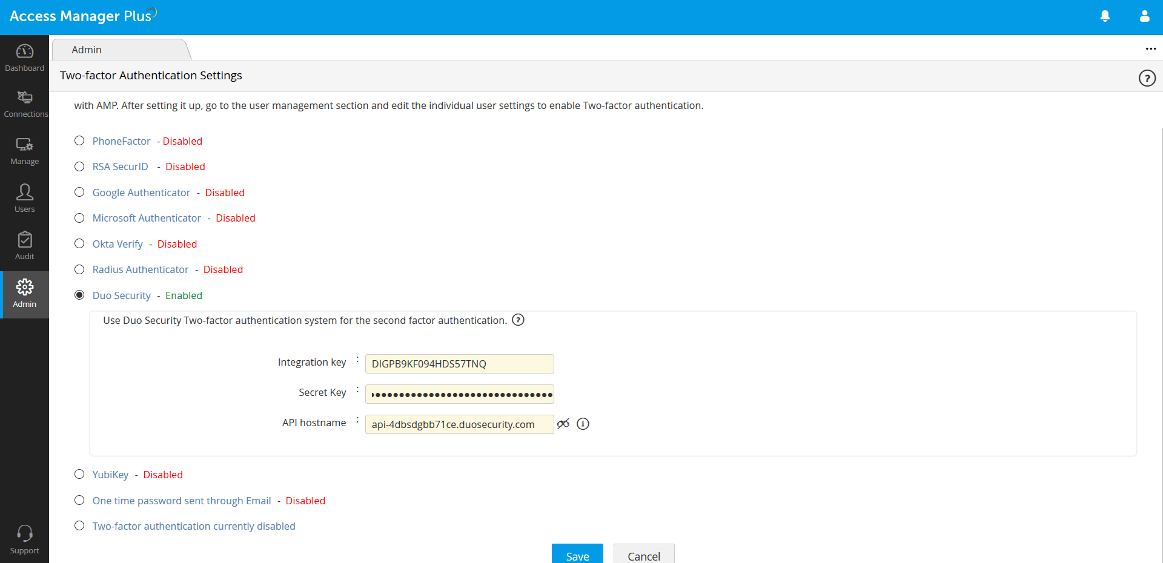Select the Microsoft Authenticator radio button
This screenshot has width=1163, height=563.
point(79,218)
